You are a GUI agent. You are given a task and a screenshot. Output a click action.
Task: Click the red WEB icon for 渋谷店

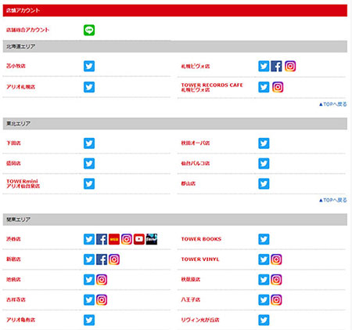tap(114, 239)
